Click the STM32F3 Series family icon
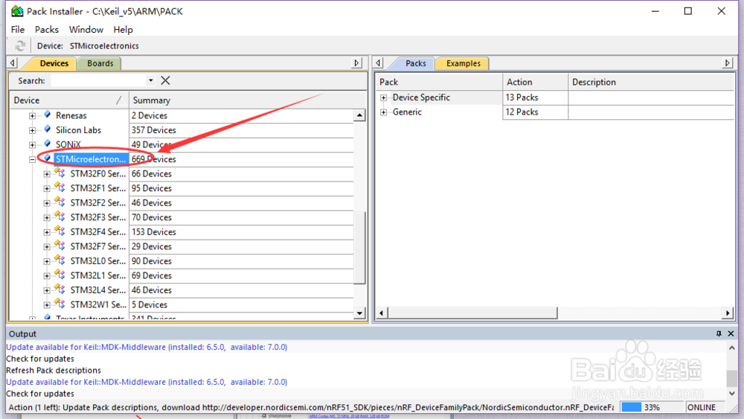The width and height of the screenshot is (744, 419). tap(60, 217)
